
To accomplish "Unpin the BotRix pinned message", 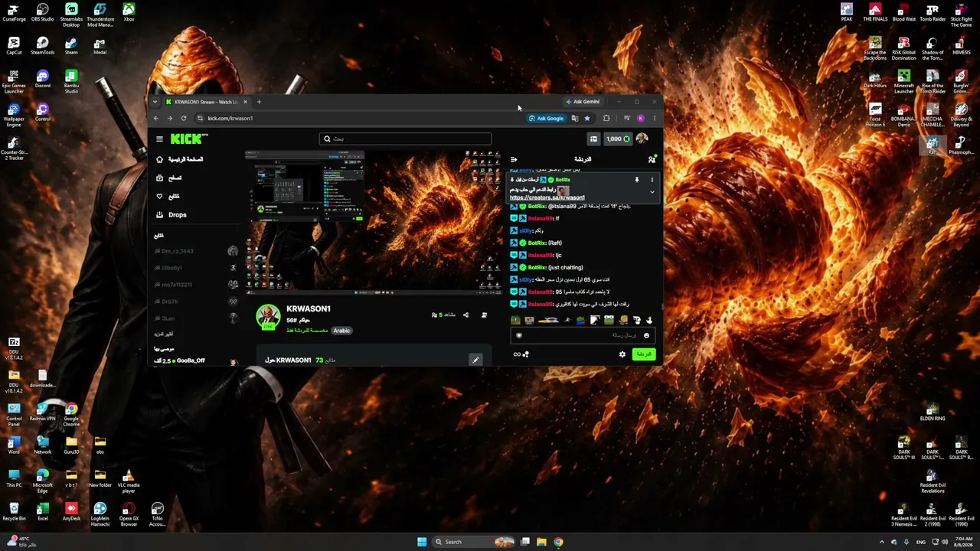I will pyautogui.click(x=636, y=180).
